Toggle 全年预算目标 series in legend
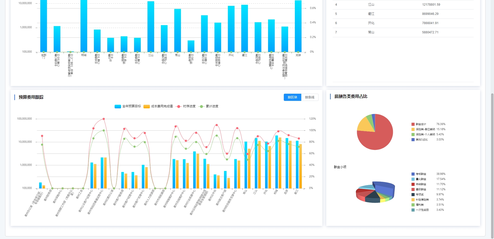The height and width of the screenshot is (239, 494). pyautogui.click(x=128, y=106)
